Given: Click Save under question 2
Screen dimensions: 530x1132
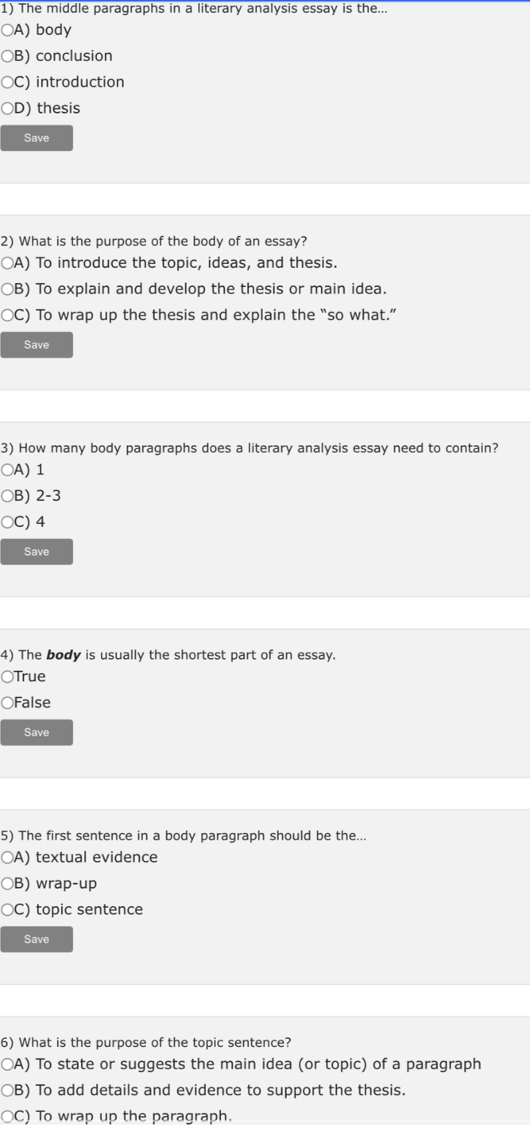Looking at the screenshot, I should click(x=37, y=345).
